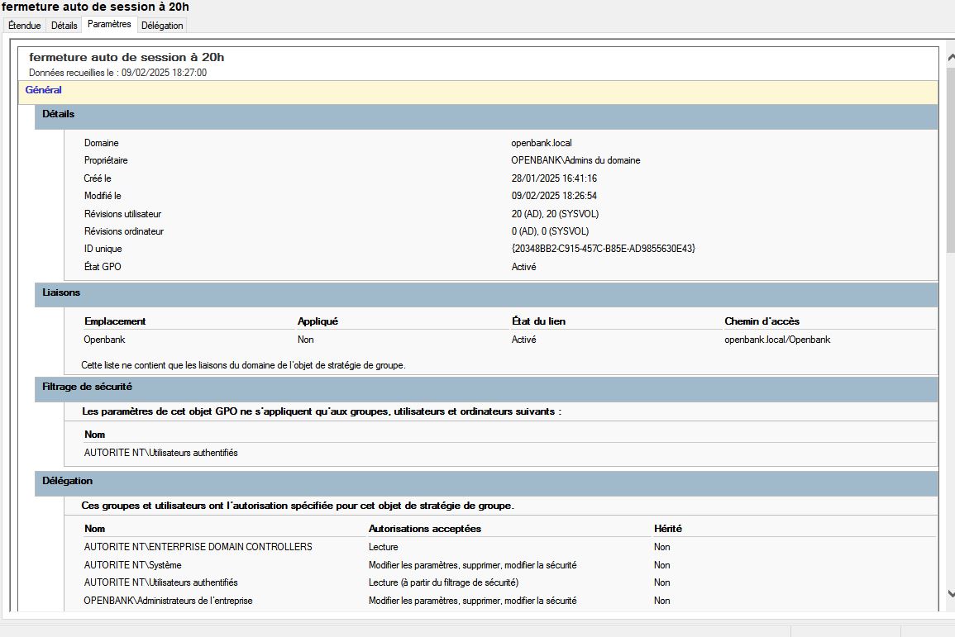The image size is (955, 637).
Task: Collapse the Liaisons section header
Action: click(x=61, y=292)
